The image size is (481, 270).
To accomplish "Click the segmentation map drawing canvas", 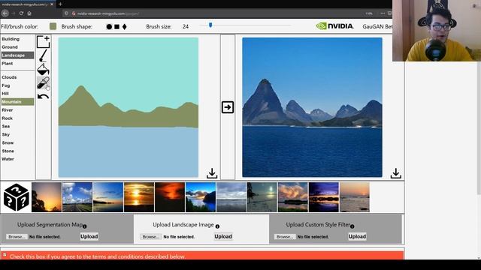I will [129, 107].
